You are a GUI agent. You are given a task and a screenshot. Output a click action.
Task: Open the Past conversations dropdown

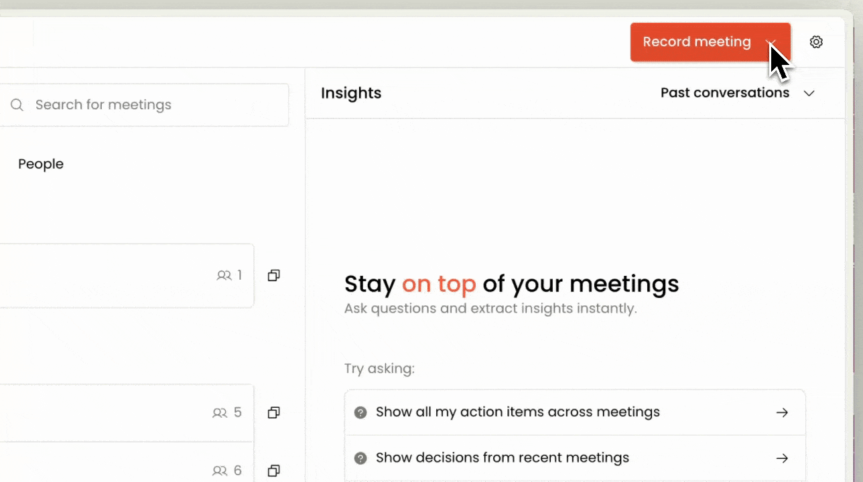[x=738, y=93]
